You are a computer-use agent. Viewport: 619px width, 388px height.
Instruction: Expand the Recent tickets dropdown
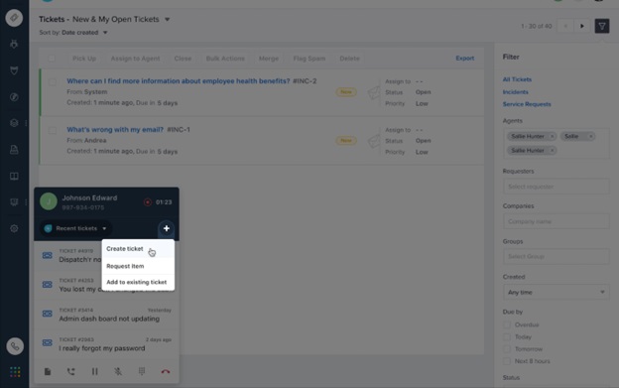(75, 228)
